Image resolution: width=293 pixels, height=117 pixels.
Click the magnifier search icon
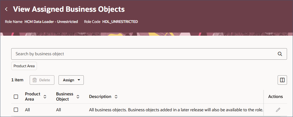(x=280, y=54)
